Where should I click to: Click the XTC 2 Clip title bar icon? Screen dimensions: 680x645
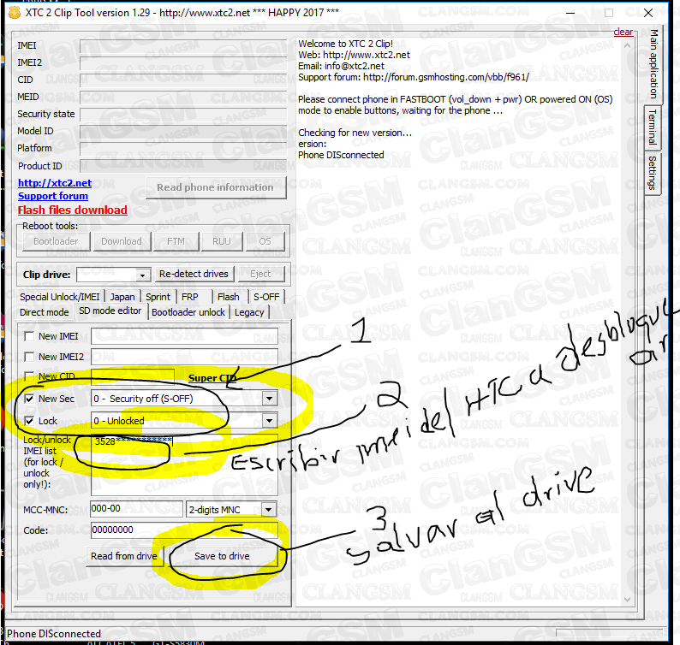pos(15,13)
